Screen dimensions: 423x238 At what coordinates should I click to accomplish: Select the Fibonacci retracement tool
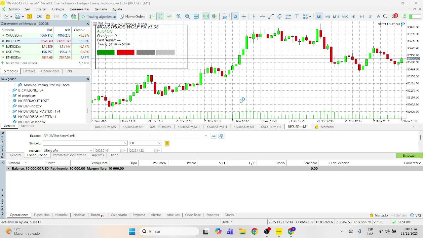coord(288,16)
